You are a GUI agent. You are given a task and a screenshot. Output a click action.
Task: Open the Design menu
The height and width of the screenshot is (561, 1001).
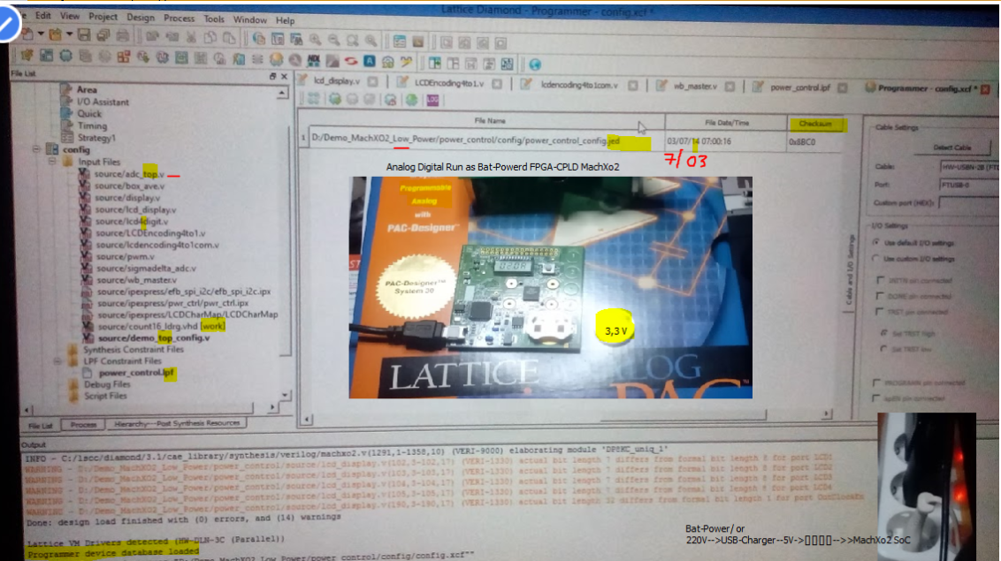pos(141,17)
